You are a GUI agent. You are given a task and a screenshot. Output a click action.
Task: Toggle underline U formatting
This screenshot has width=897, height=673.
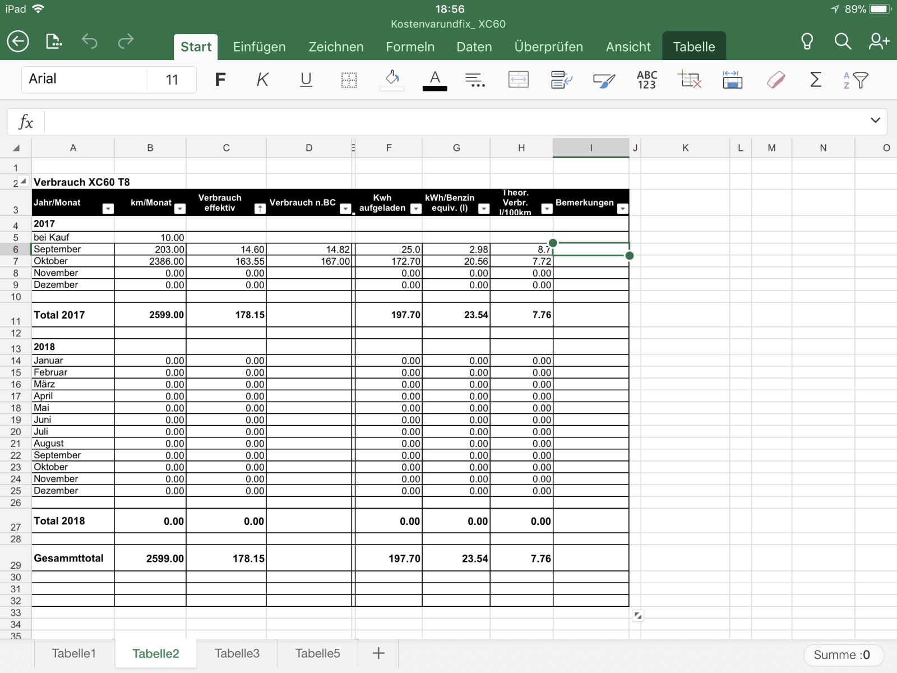tap(306, 80)
